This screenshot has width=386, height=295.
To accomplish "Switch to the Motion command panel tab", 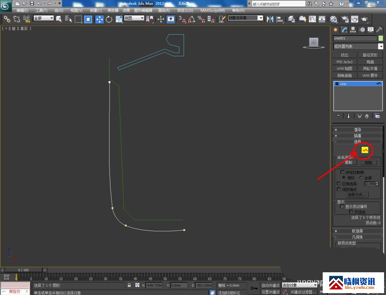I will [x=362, y=30].
